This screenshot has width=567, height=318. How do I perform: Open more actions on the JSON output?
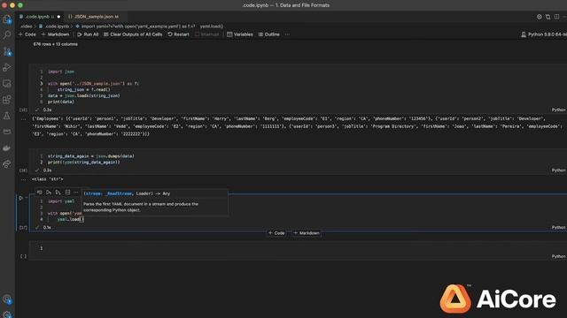(24, 118)
